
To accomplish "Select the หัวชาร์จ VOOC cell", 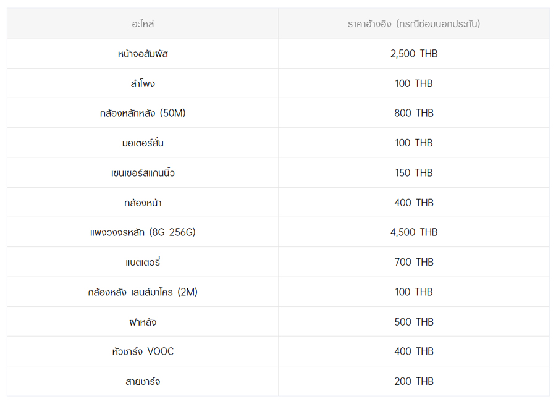I will (x=143, y=351).
